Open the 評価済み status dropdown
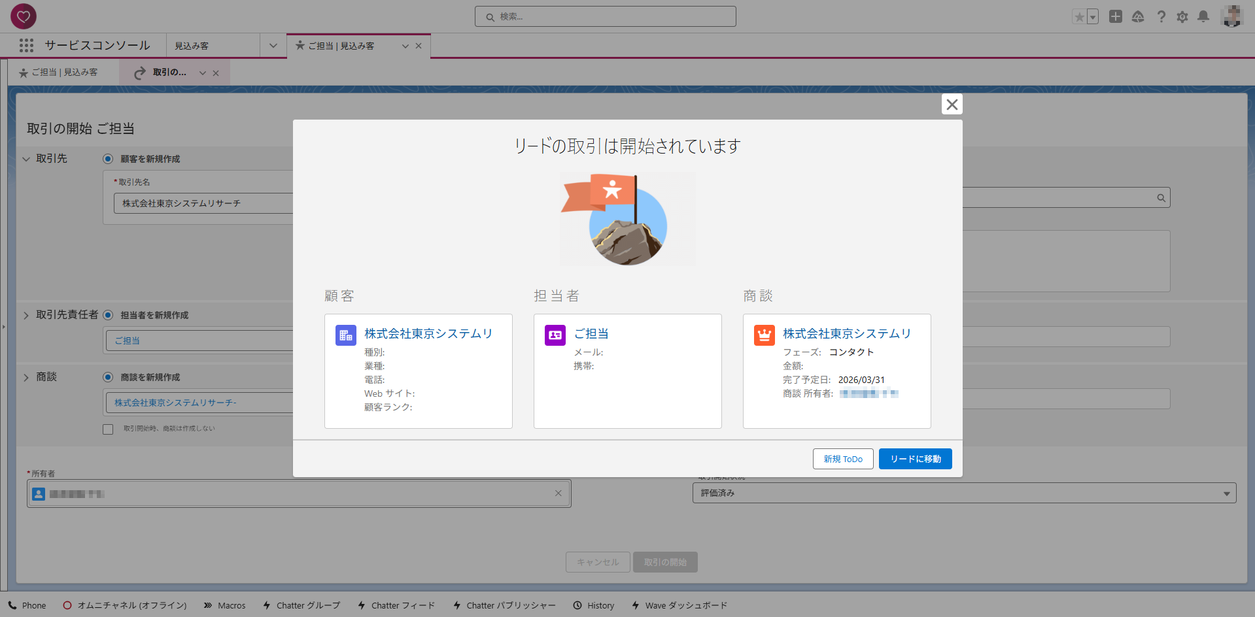The height and width of the screenshot is (617, 1255). point(964,493)
